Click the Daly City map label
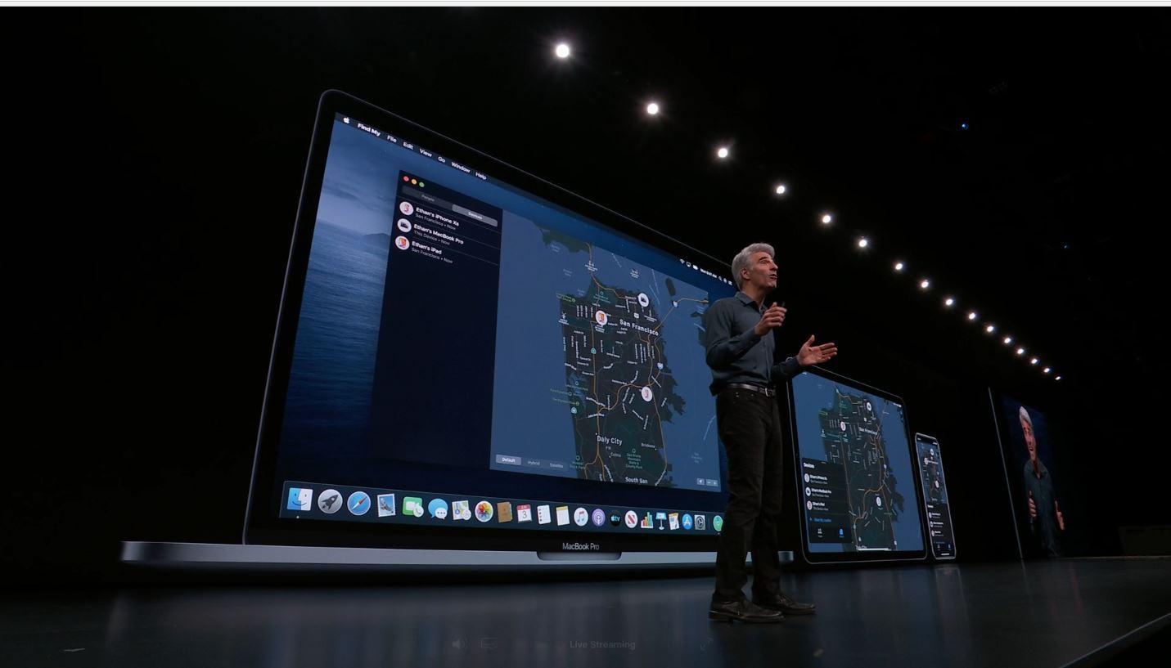This screenshot has height=668, width=1171. [610, 441]
